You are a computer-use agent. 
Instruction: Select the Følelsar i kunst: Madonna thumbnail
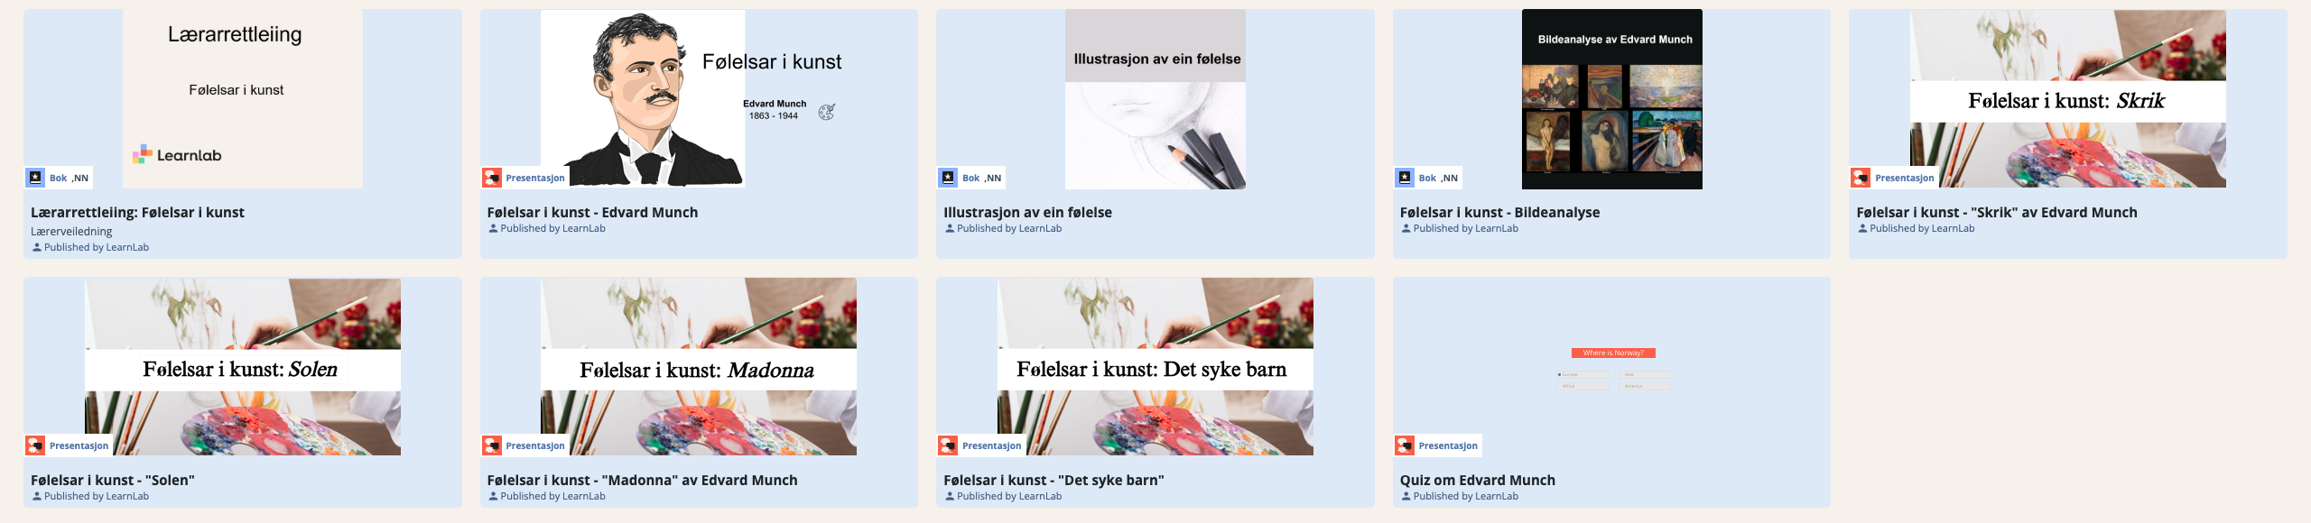(699, 367)
